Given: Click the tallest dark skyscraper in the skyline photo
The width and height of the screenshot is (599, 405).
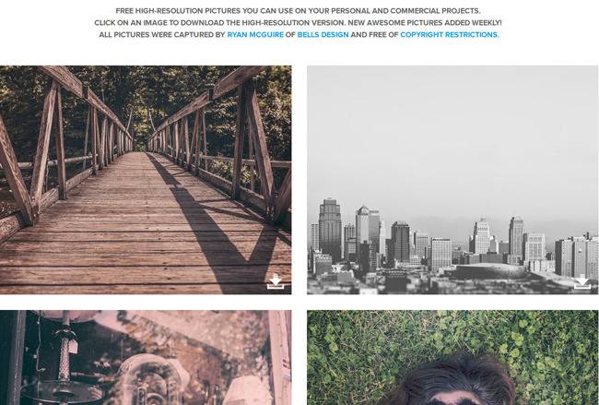Looking at the screenshot, I should point(330,230).
